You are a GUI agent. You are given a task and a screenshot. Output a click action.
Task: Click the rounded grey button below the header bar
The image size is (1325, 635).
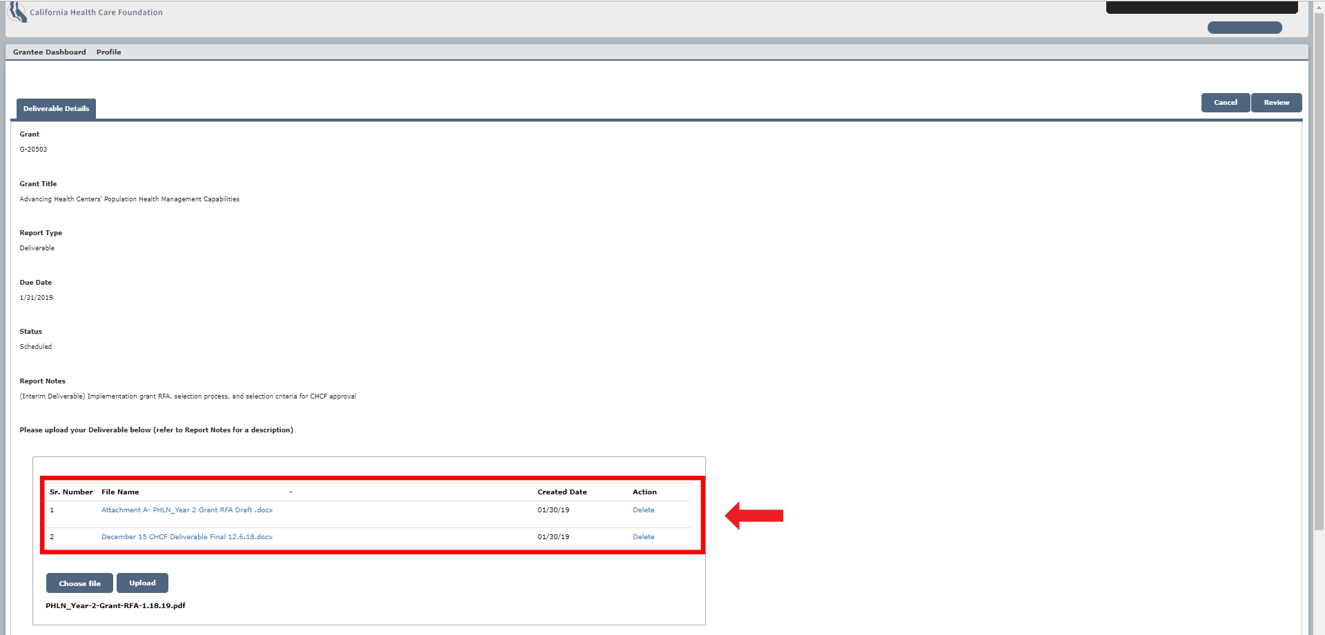[1244, 28]
